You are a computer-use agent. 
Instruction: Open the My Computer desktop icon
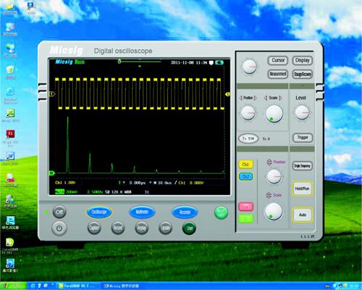tap(10, 28)
